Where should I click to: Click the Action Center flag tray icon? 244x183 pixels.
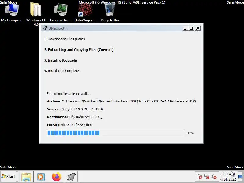pyautogui.click(x=199, y=177)
